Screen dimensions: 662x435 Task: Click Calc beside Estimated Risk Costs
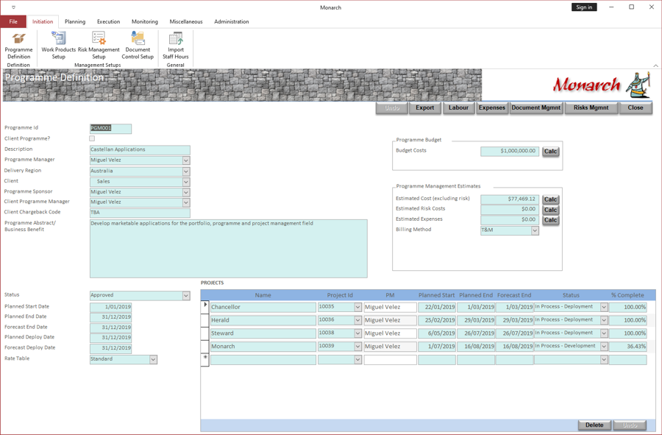[x=550, y=210]
